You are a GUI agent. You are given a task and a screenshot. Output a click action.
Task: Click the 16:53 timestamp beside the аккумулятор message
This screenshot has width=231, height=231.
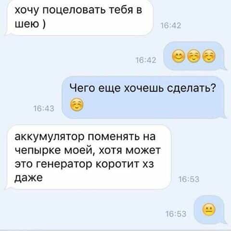[189, 179]
